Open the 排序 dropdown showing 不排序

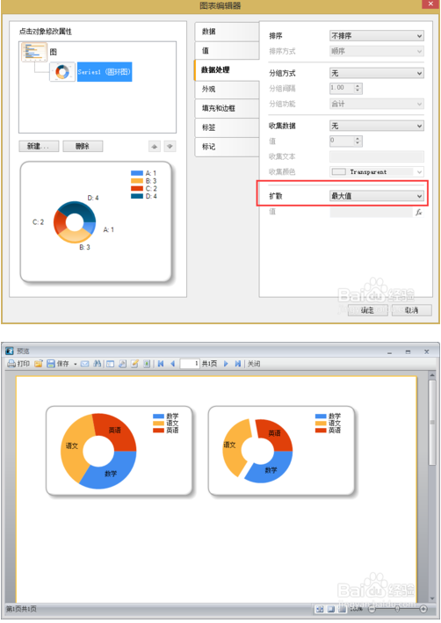(377, 36)
